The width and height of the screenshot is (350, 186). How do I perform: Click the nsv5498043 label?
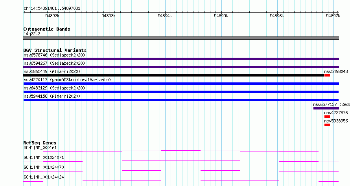(336, 71)
